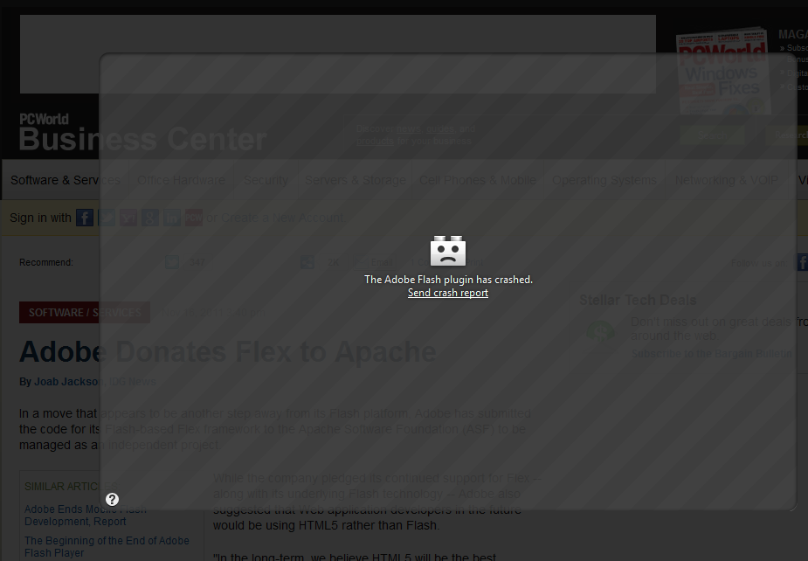Sign in with the LinkedIn icon
Image resolution: width=808 pixels, height=561 pixels.
[171, 218]
